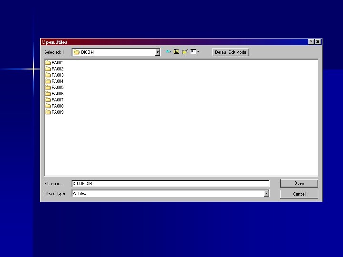
Task: Select the PA008 folder
Action: (54, 106)
